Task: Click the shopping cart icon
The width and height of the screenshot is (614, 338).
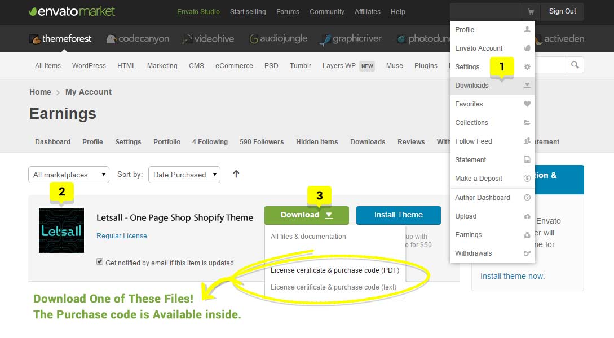Action: pyautogui.click(x=531, y=11)
